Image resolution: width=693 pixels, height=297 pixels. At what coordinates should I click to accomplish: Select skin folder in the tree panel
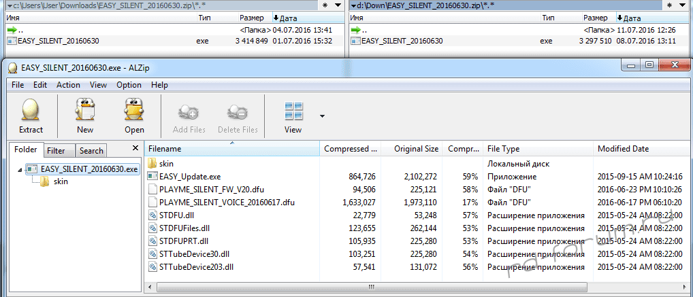(x=60, y=181)
